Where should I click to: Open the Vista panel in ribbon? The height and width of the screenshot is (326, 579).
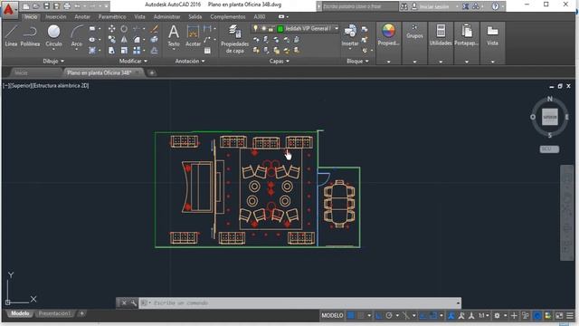[x=492, y=35]
